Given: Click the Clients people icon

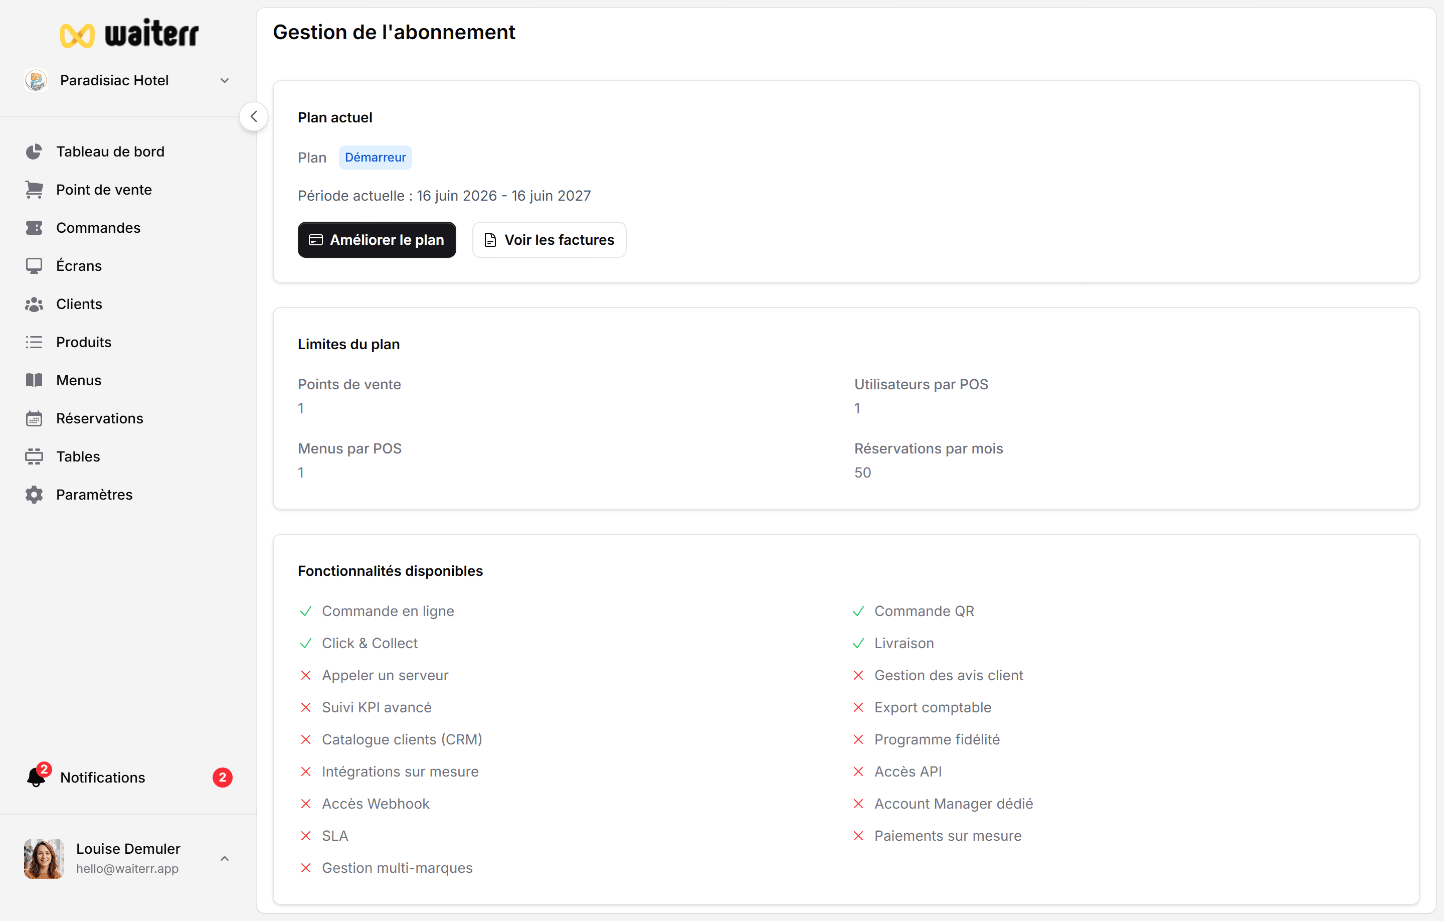Looking at the screenshot, I should [x=34, y=304].
